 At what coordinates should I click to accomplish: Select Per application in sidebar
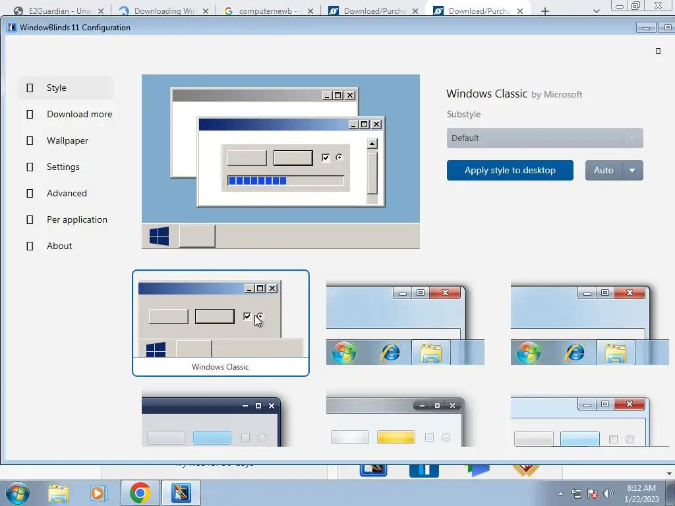coord(66,219)
